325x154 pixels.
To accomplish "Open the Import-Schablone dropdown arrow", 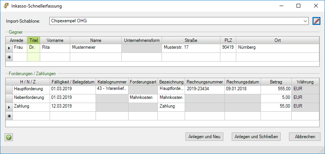I will 306,21.
